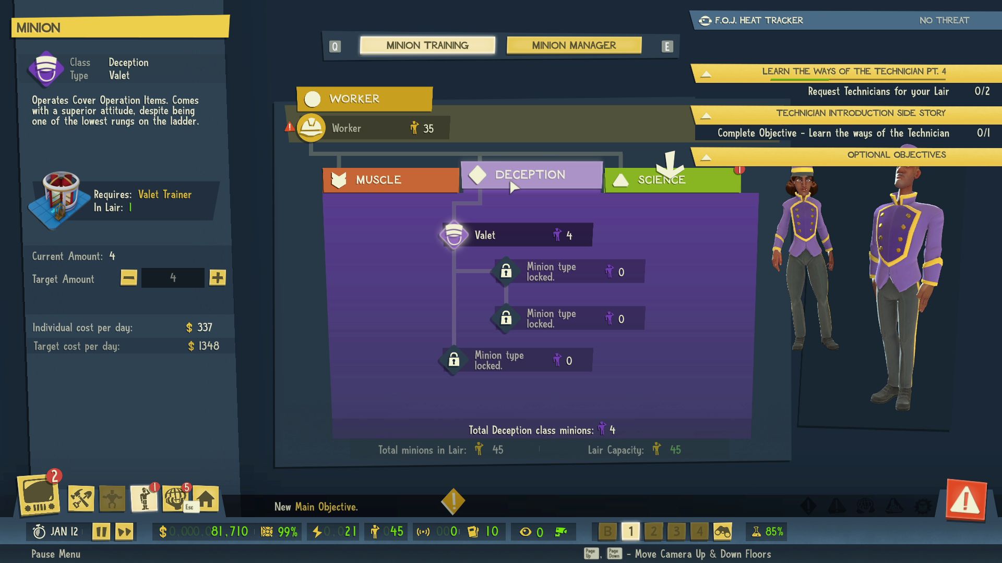Click the Worker node showing 35 minions
The height and width of the screenshot is (563, 1002).
[x=365, y=128]
